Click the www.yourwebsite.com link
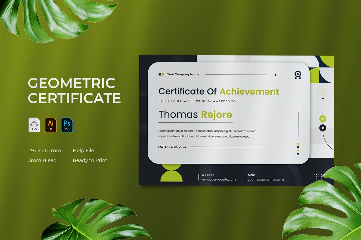Screen dimensions: 361x240 click(x=218, y=180)
